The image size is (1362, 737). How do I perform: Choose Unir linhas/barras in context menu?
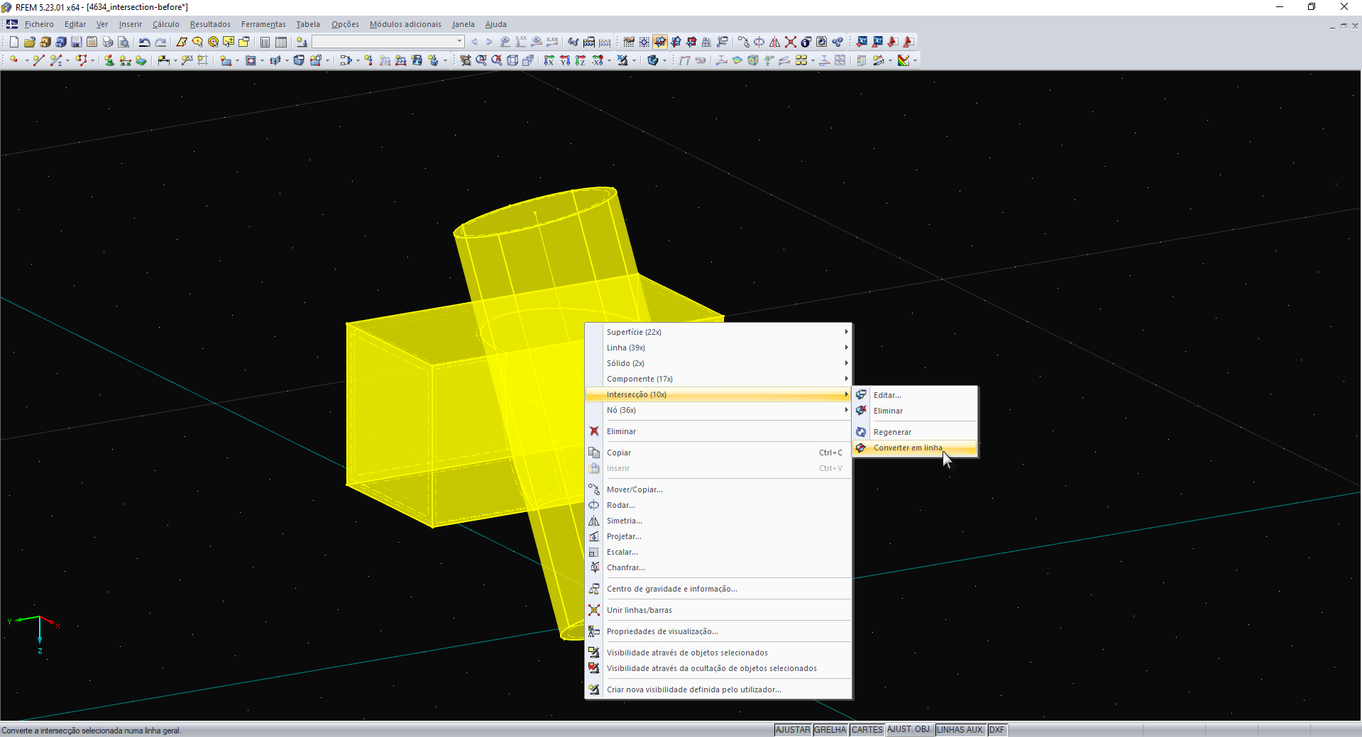coord(639,610)
